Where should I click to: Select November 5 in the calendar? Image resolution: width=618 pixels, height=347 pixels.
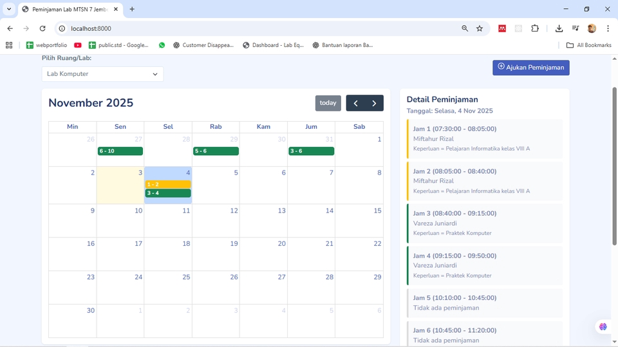pos(216,185)
